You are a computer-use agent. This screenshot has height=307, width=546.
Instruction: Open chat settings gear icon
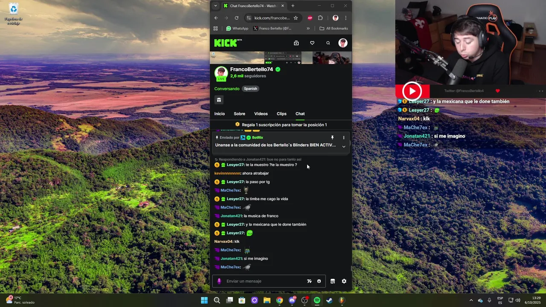pyautogui.click(x=344, y=281)
